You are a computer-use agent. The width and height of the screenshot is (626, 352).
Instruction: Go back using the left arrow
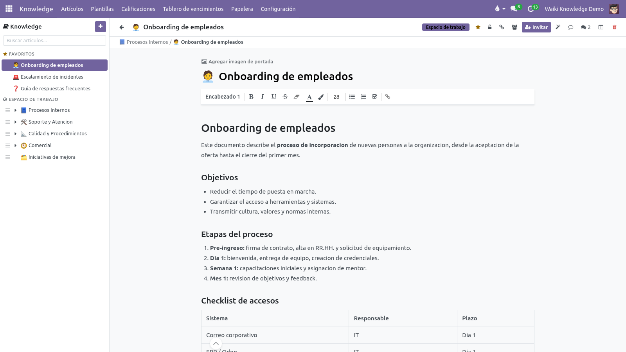[x=122, y=27]
